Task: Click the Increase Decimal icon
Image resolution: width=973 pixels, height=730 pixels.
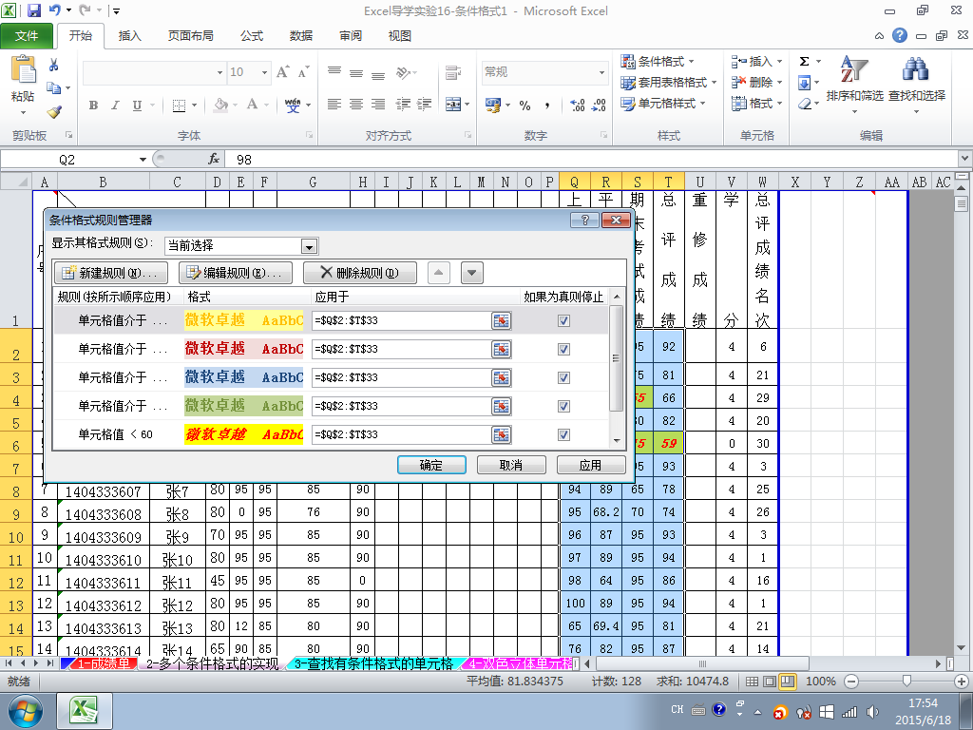Action: [577, 106]
